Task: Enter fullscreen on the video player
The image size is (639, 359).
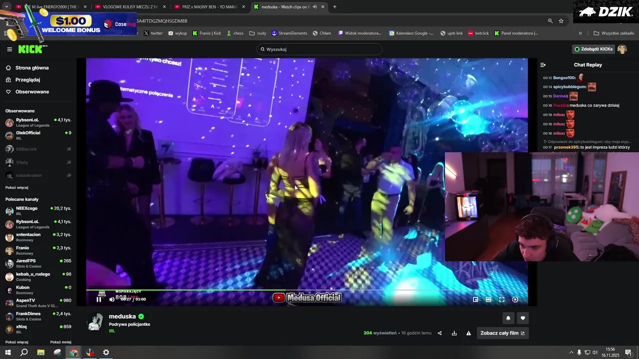Action: click(x=502, y=300)
